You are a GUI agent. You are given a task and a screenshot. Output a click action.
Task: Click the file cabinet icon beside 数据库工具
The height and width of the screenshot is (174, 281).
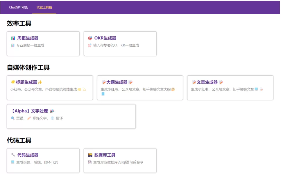point(90,155)
